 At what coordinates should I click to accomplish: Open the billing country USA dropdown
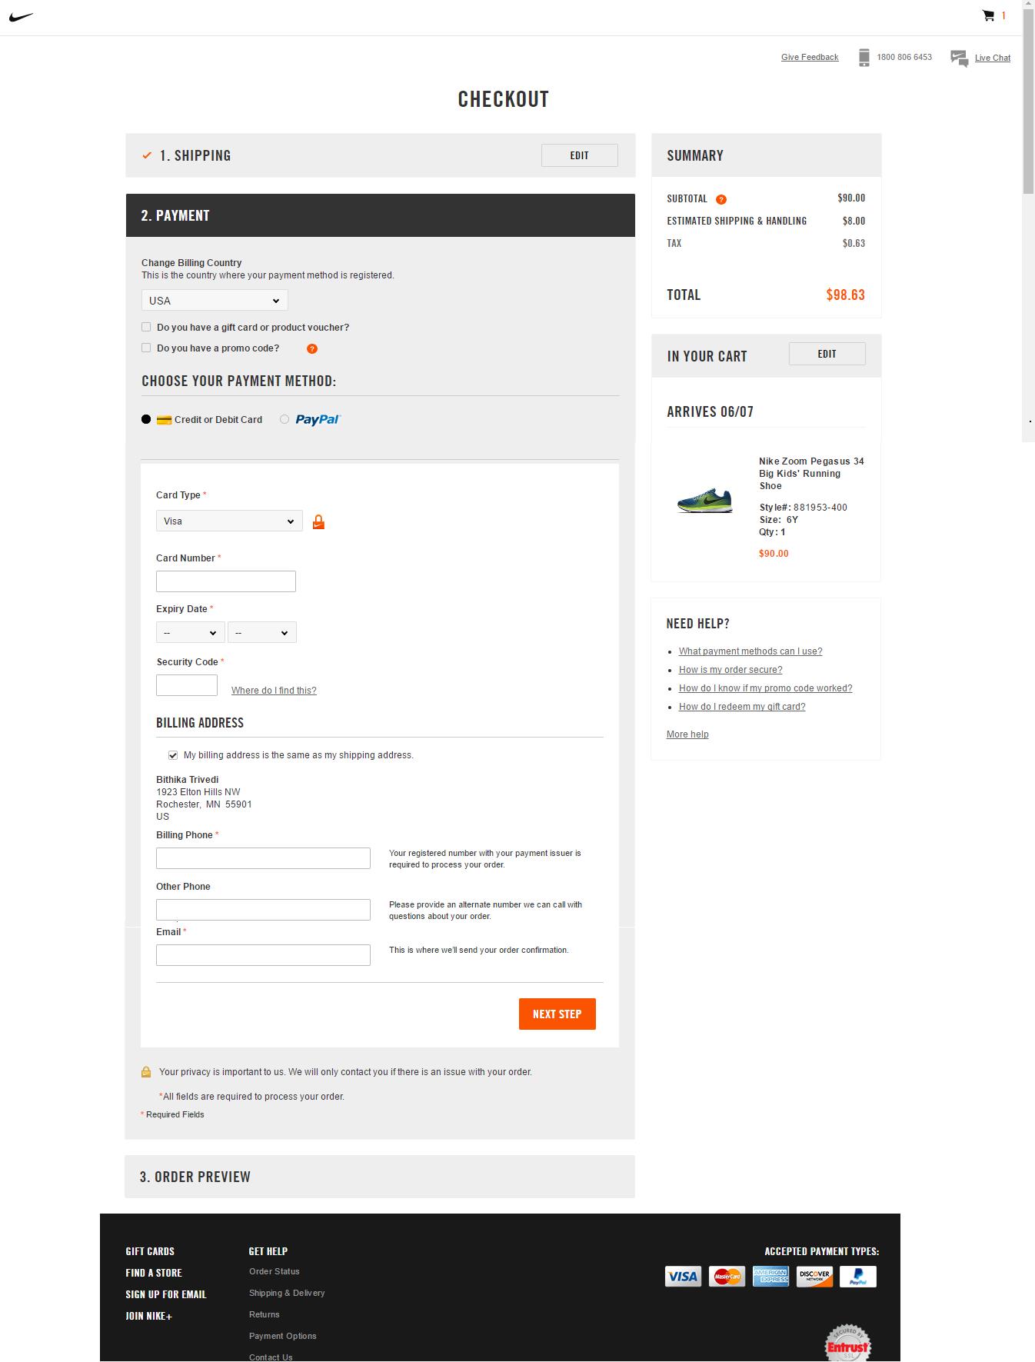214,300
